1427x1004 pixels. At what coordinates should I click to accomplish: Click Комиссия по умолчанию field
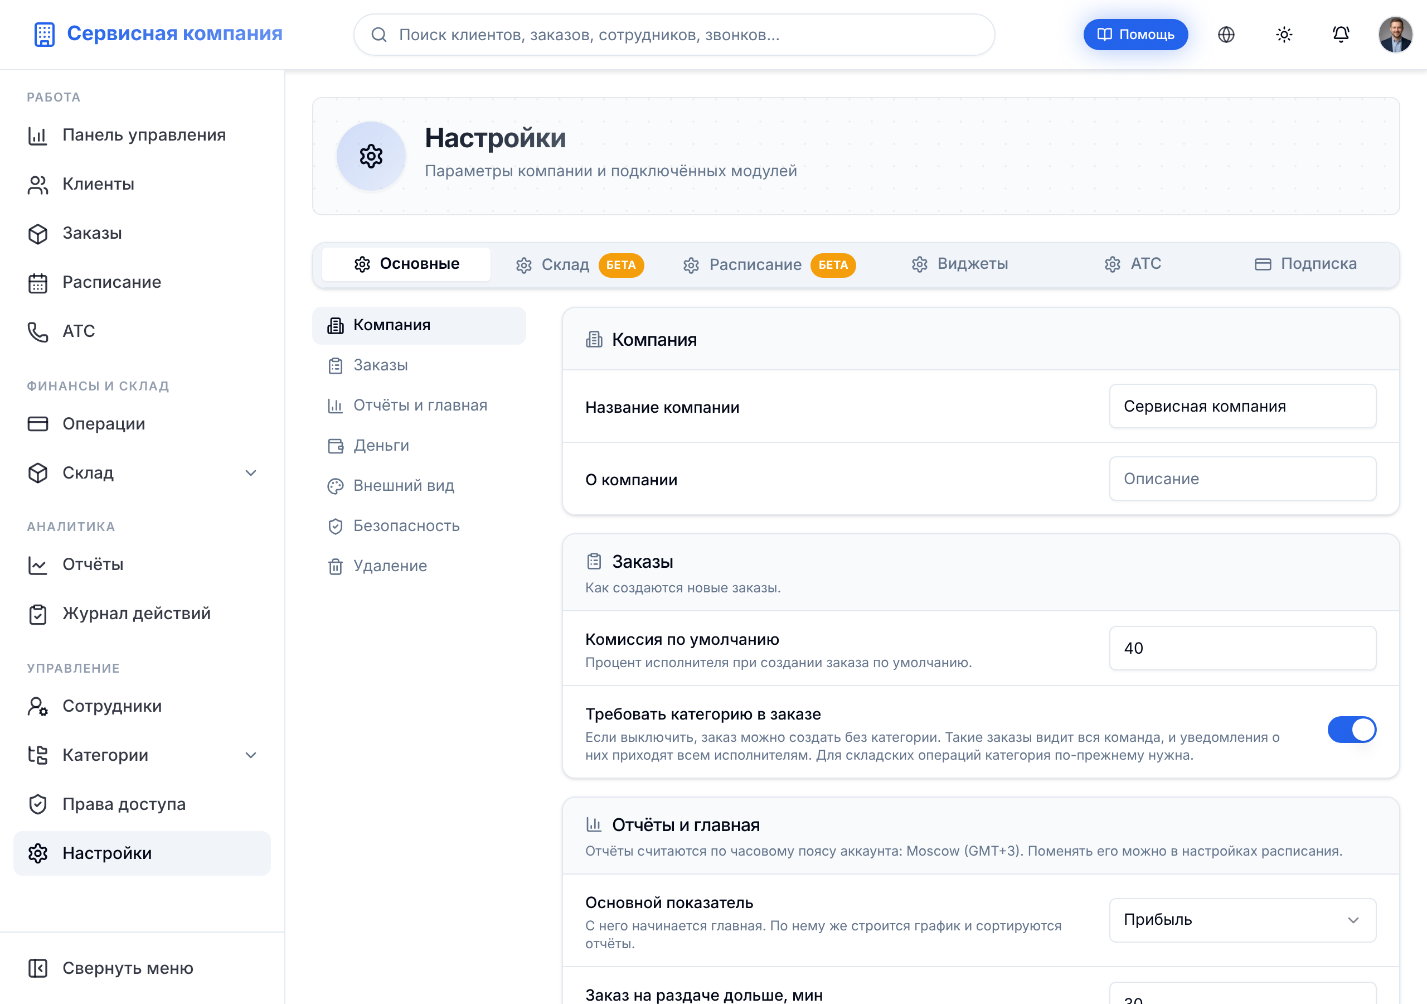(1242, 648)
